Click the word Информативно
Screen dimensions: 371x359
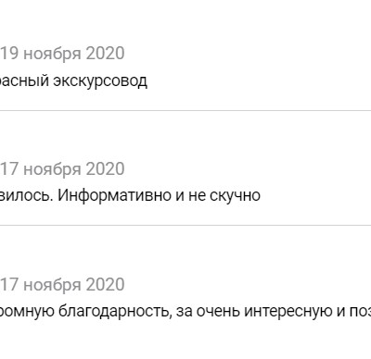click(x=114, y=195)
